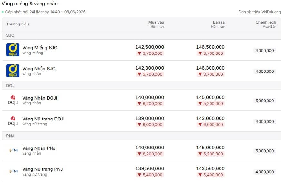Click the Chênh lệch column header

point(266,24)
